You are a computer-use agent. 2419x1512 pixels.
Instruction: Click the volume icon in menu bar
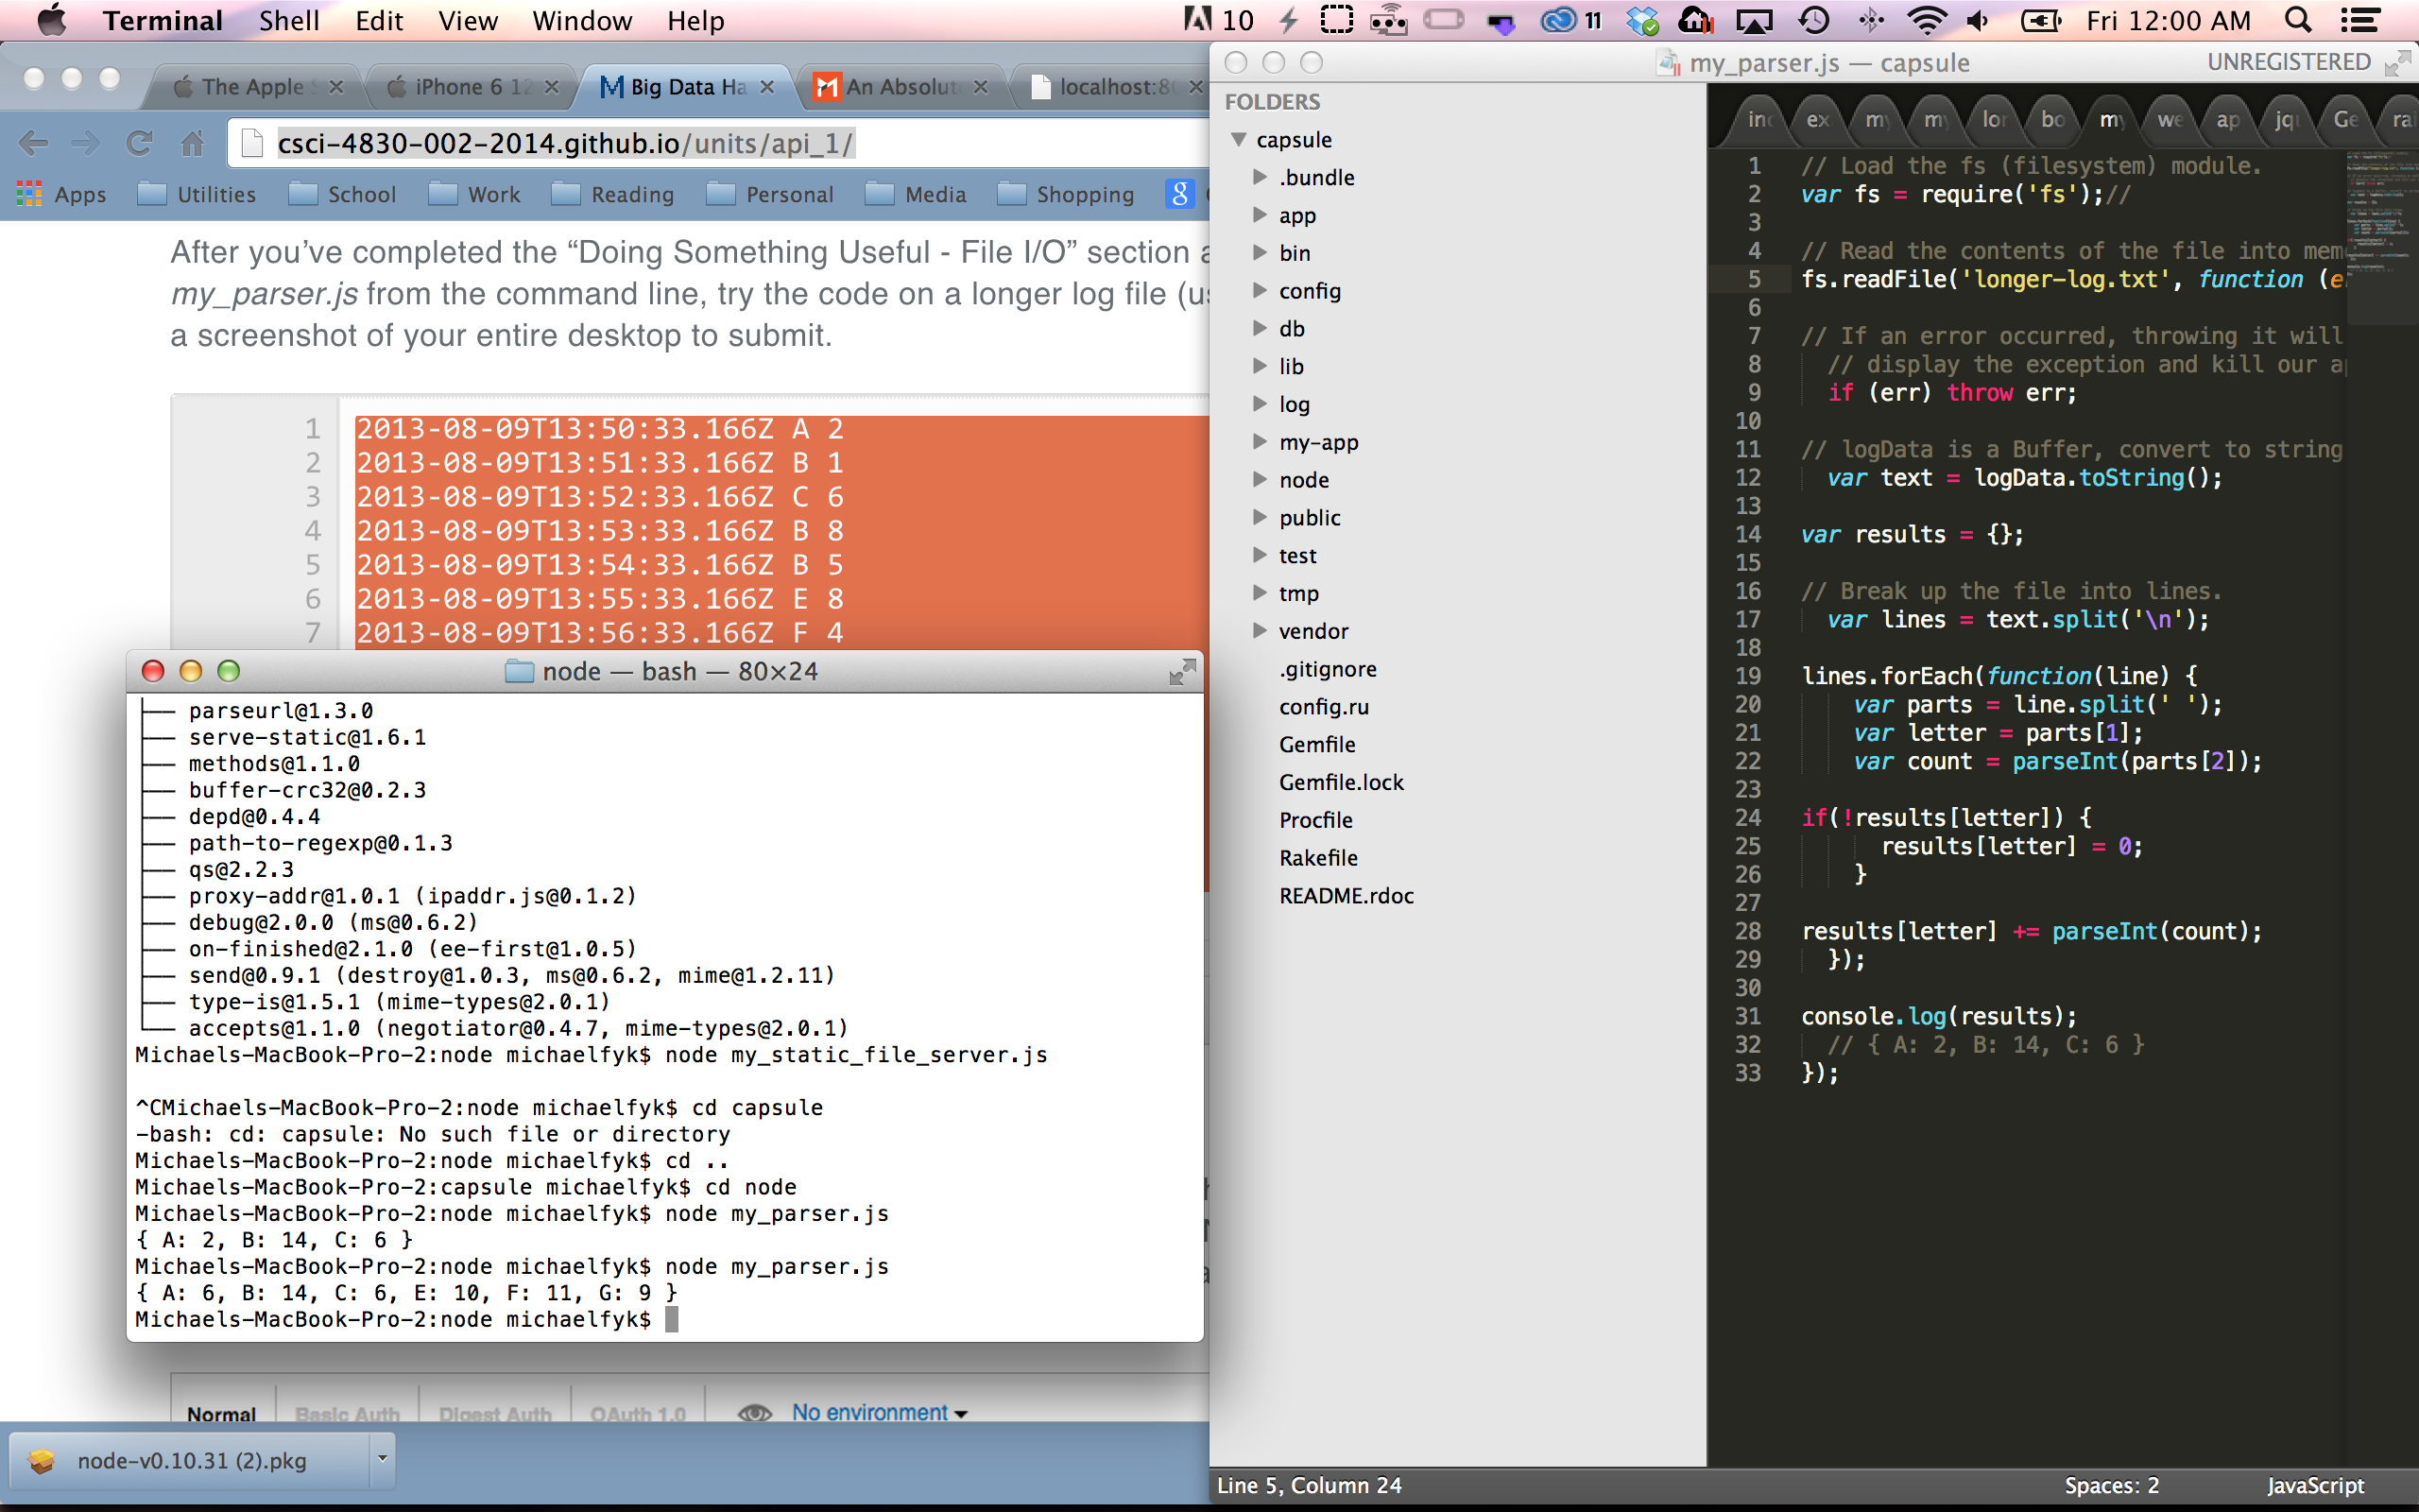click(1978, 20)
